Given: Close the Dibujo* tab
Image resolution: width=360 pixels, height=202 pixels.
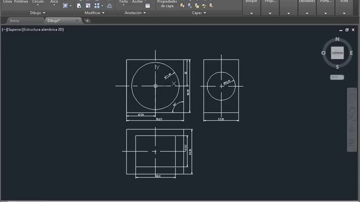Looking at the screenshot, I should click(x=77, y=20).
